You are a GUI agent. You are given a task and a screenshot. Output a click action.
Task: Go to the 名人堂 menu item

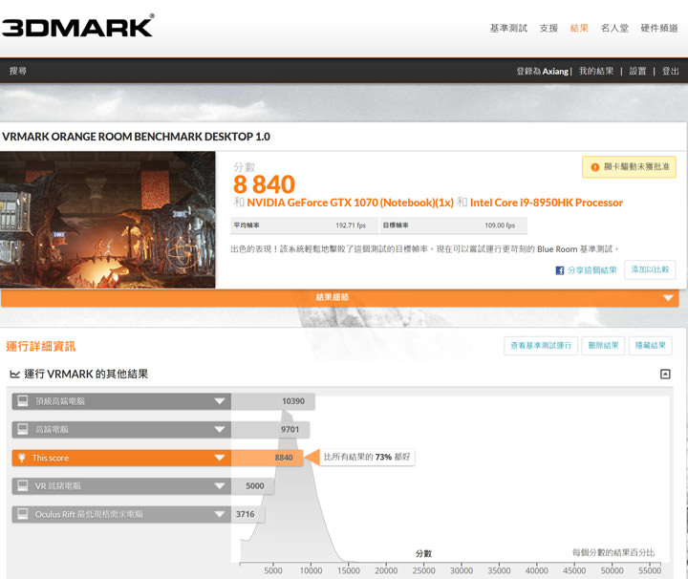click(x=614, y=29)
